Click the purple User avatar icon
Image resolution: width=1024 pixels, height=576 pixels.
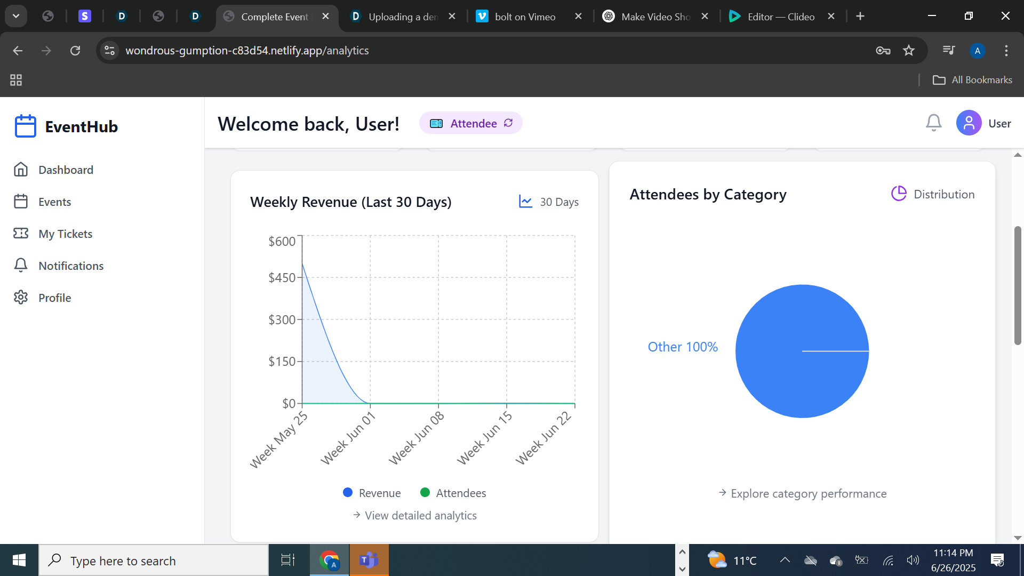[x=969, y=123]
